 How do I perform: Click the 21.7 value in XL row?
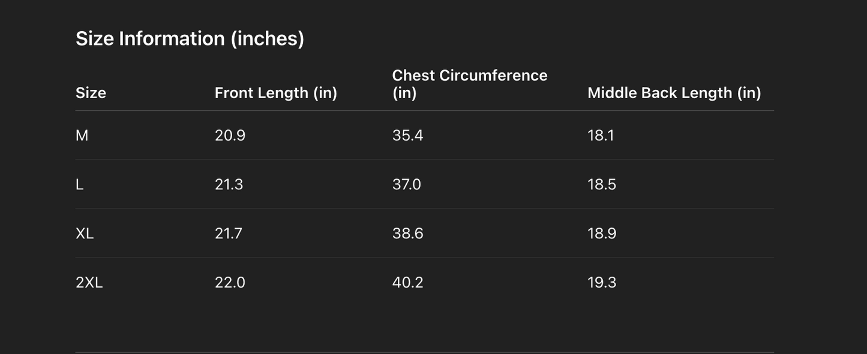point(229,234)
